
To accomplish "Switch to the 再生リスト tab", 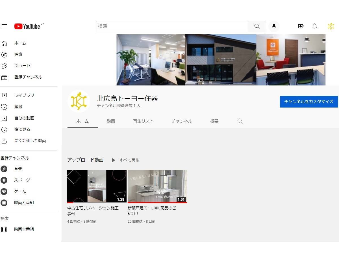I will click(x=143, y=121).
